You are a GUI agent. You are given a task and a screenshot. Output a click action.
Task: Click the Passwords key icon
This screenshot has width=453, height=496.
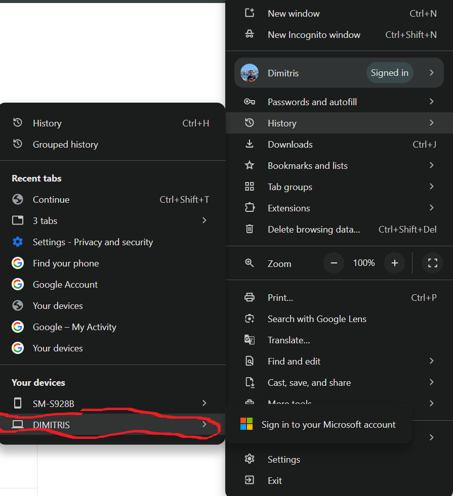[x=250, y=102]
